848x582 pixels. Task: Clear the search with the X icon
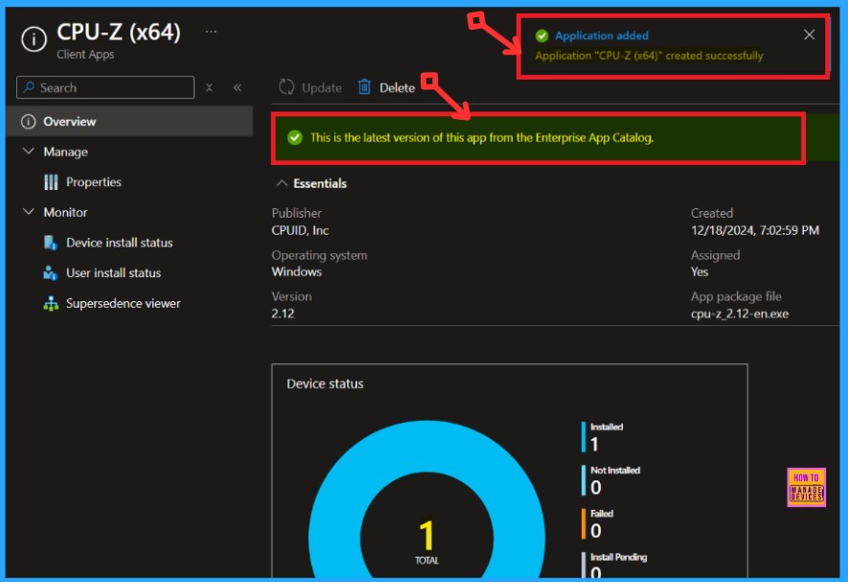(x=209, y=87)
